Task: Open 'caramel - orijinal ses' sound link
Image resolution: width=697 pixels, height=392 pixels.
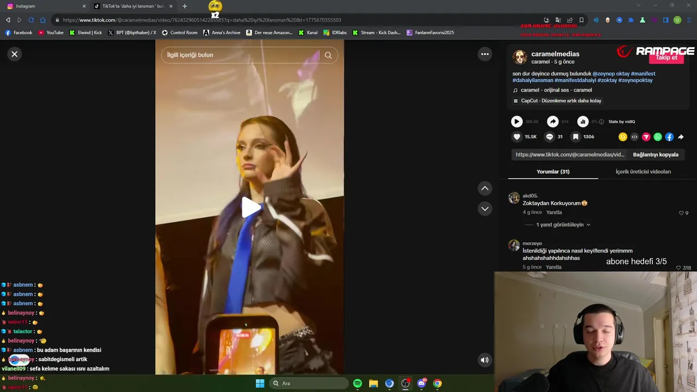Action: 556,90
